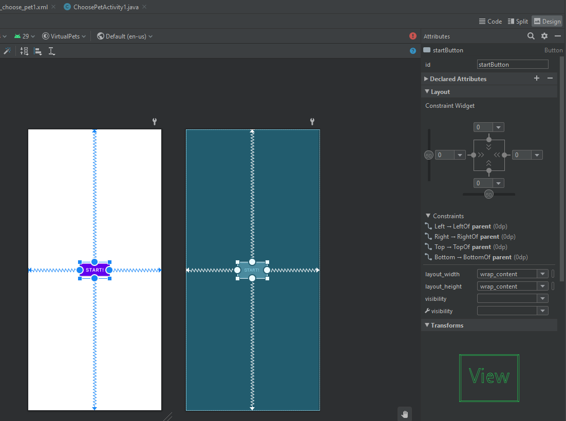The width and height of the screenshot is (566, 421).
Task: Switch to Code view mode
Action: [x=490, y=21]
